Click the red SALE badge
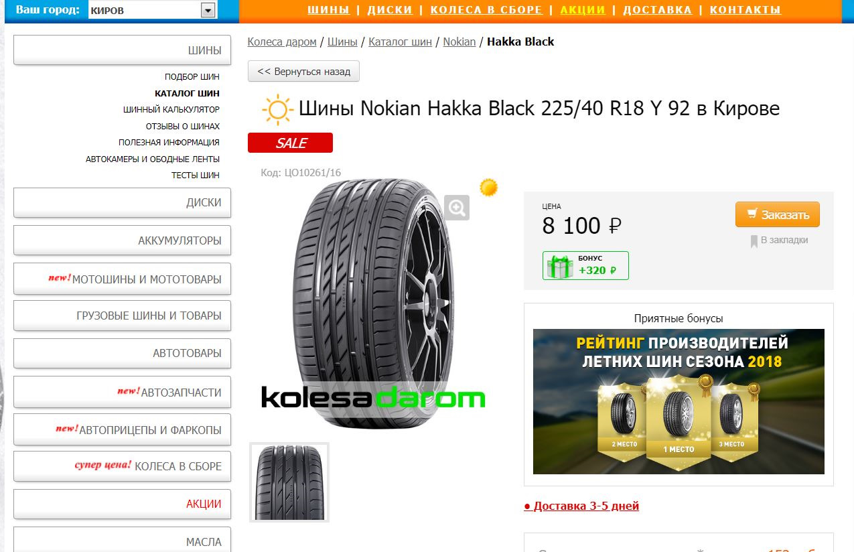854x552 pixels. pos(290,143)
